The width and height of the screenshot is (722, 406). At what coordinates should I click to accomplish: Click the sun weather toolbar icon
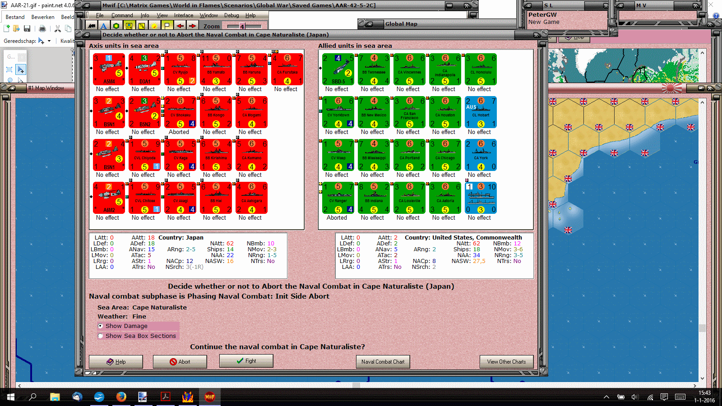point(154,26)
